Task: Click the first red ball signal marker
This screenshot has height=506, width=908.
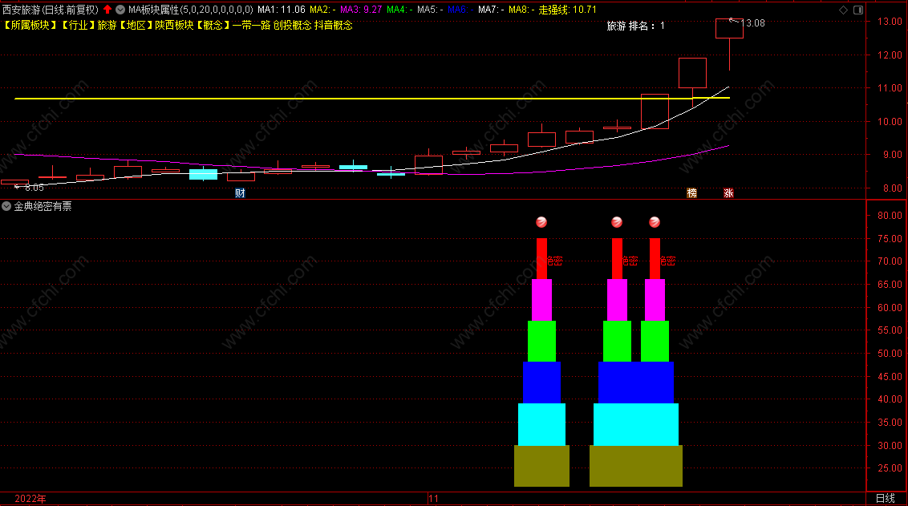Action: (541, 222)
